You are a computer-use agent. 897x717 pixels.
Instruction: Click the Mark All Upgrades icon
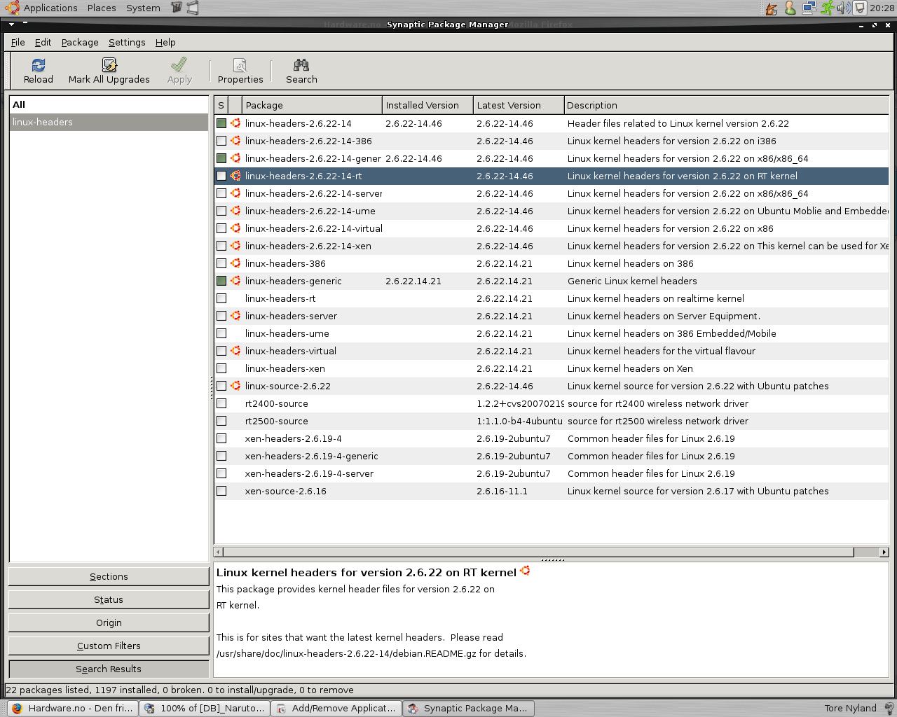point(109,65)
